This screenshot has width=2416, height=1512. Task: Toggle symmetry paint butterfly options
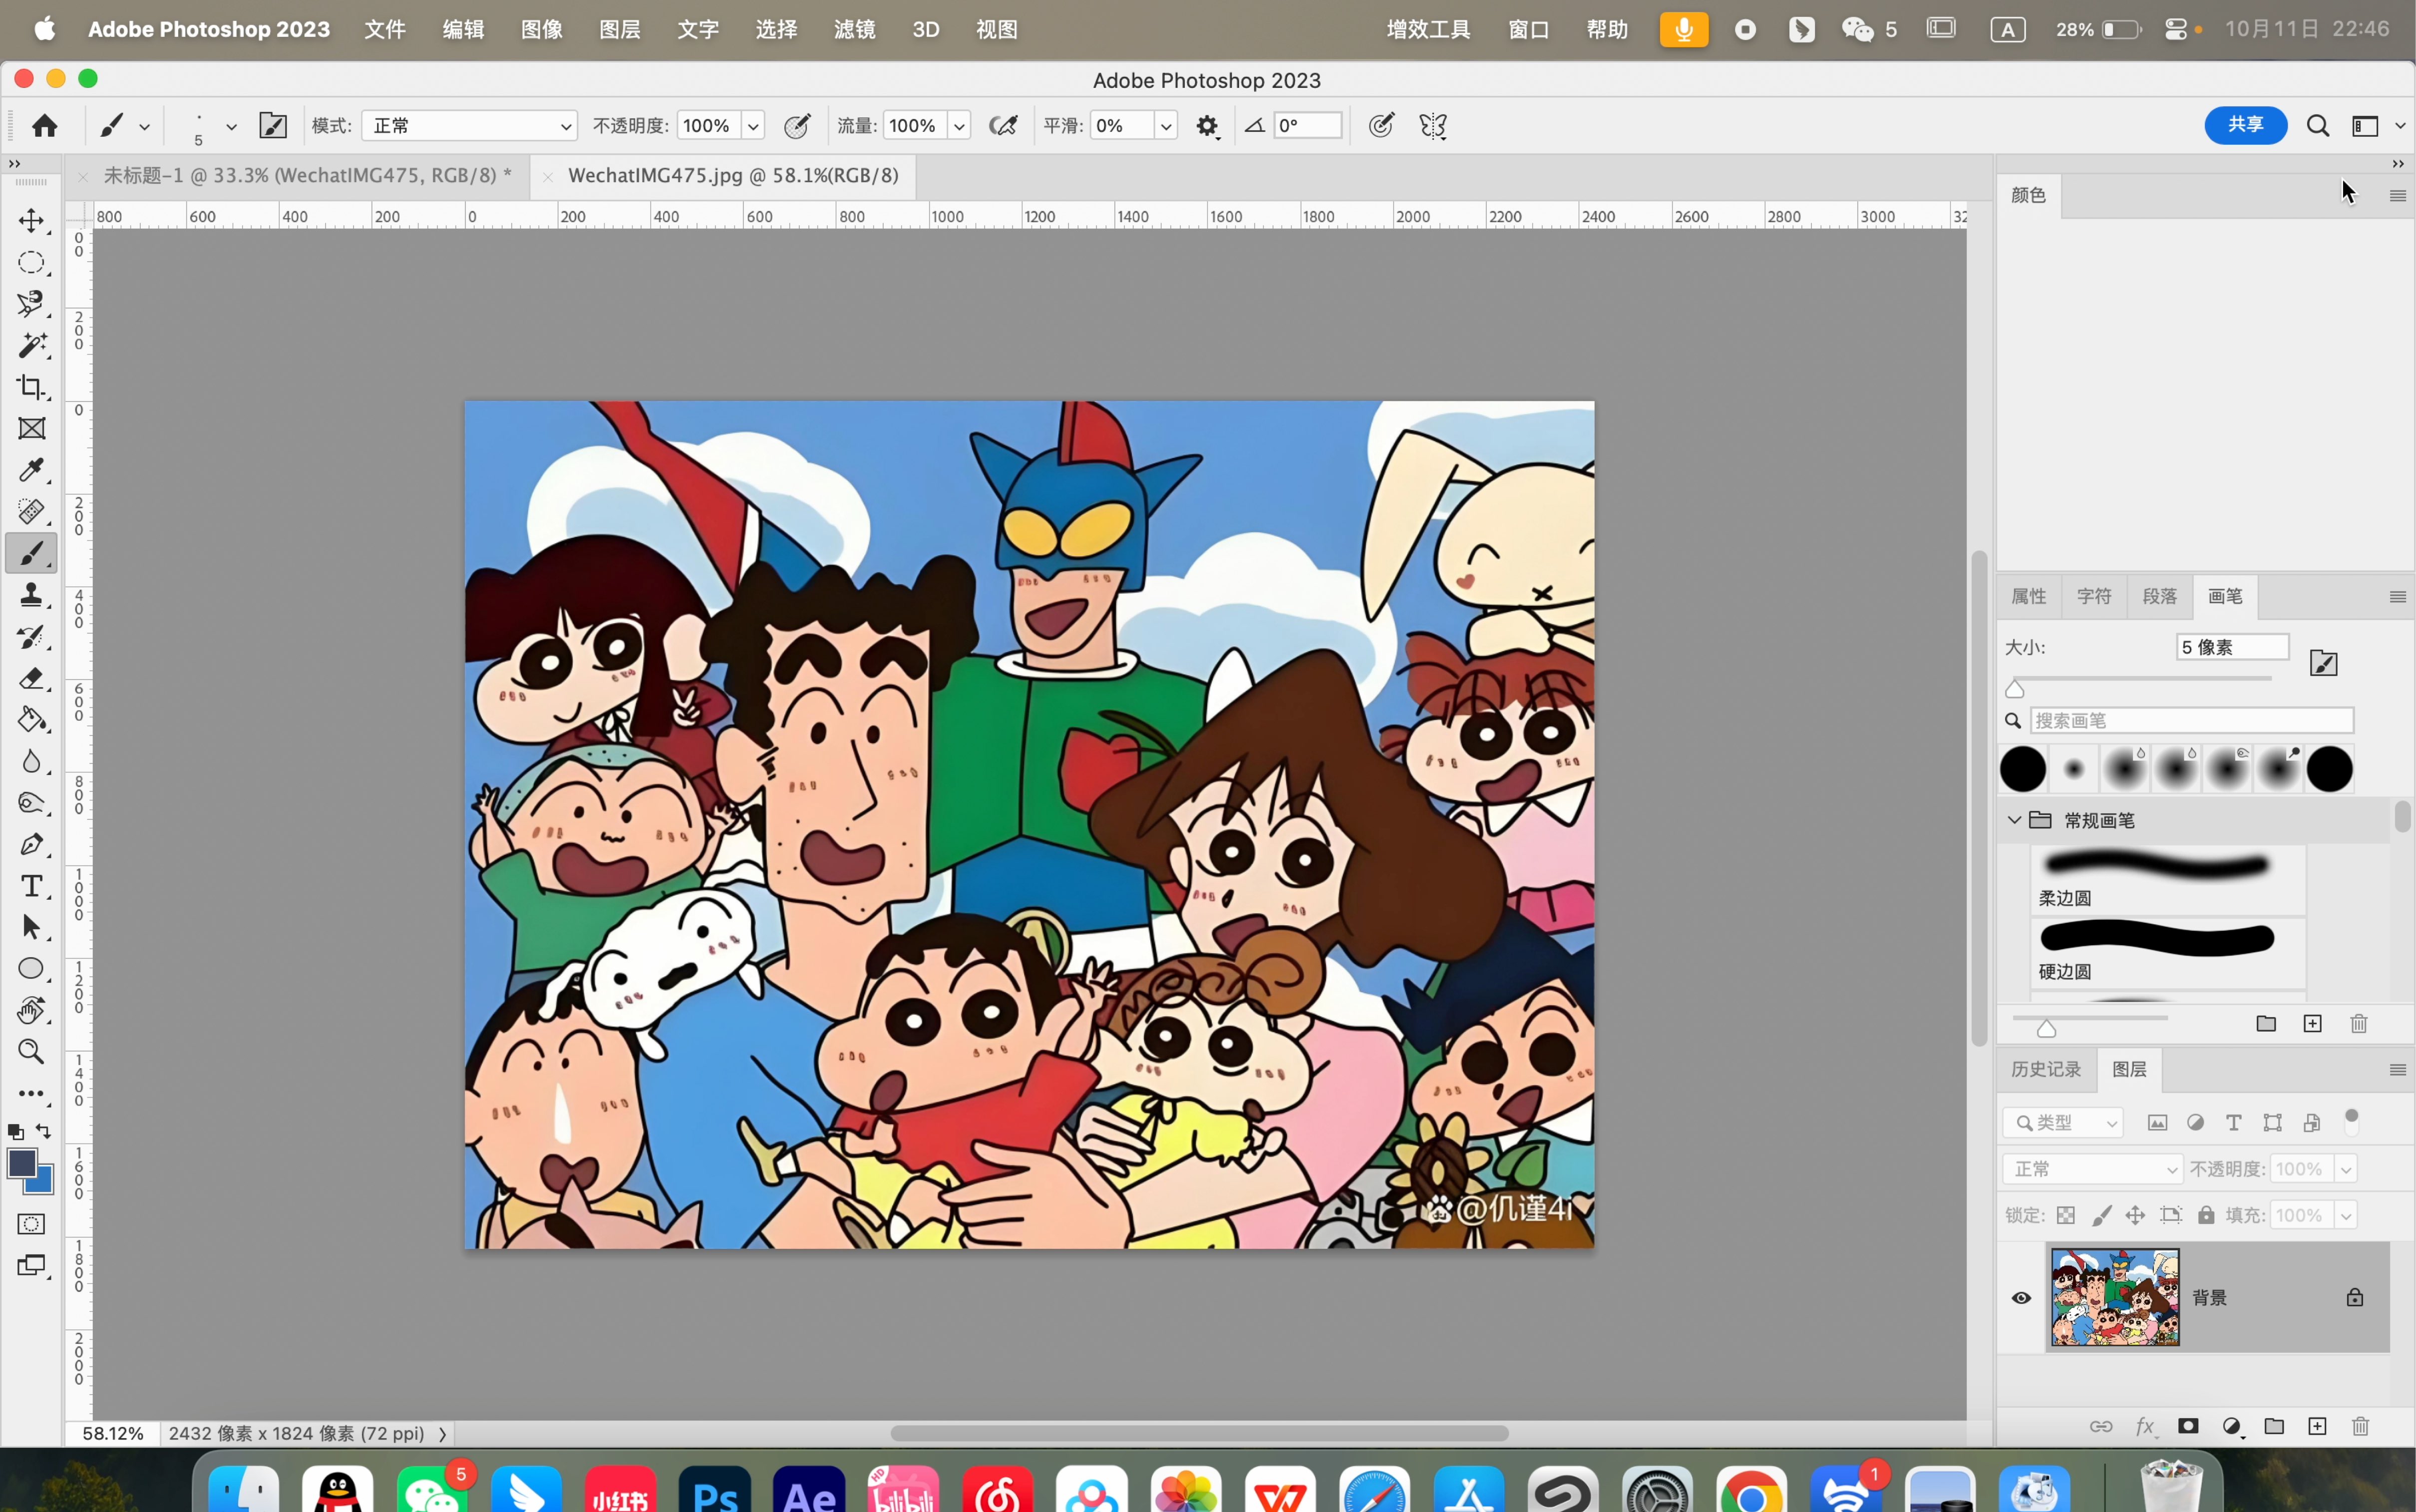tap(1432, 126)
